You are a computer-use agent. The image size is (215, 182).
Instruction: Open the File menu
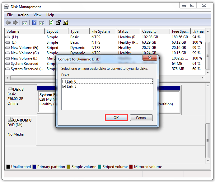pos(10,15)
